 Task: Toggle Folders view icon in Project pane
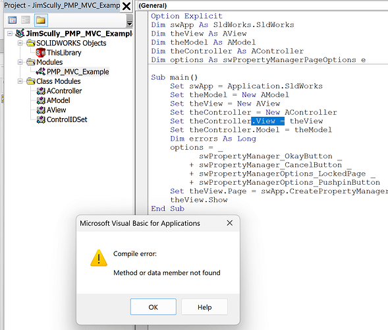click(x=41, y=20)
